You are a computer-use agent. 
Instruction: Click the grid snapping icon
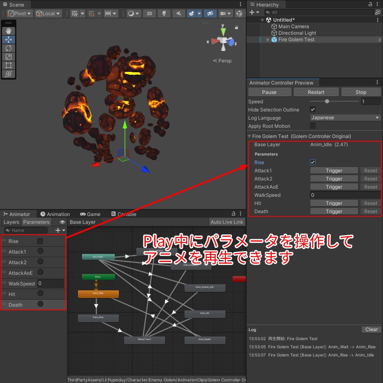pyautogui.click(x=91, y=13)
